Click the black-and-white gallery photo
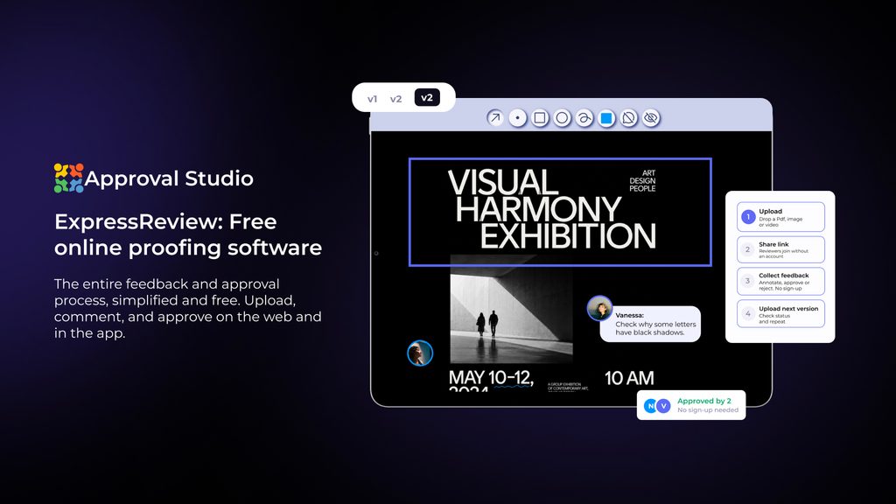This screenshot has width=896, height=504. pos(511,309)
